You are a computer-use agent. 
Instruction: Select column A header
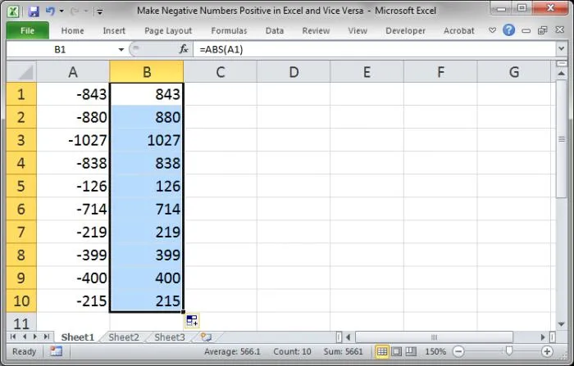[73, 72]
